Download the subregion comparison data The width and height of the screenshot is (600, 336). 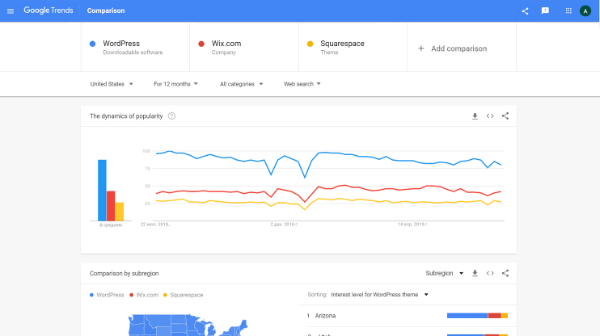pos(475,273)
